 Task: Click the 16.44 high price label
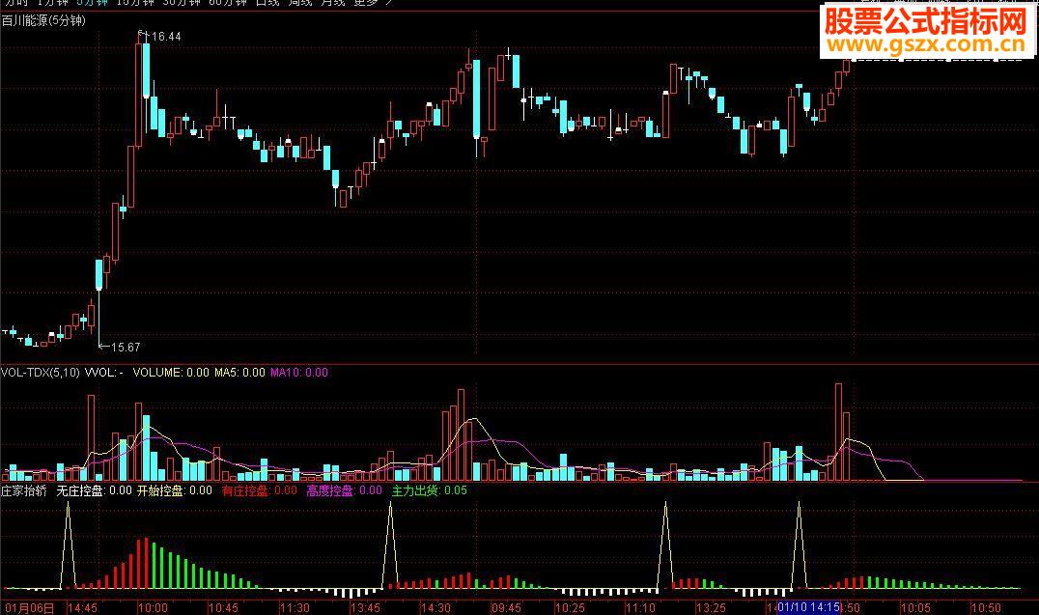[x=166, y=37]
